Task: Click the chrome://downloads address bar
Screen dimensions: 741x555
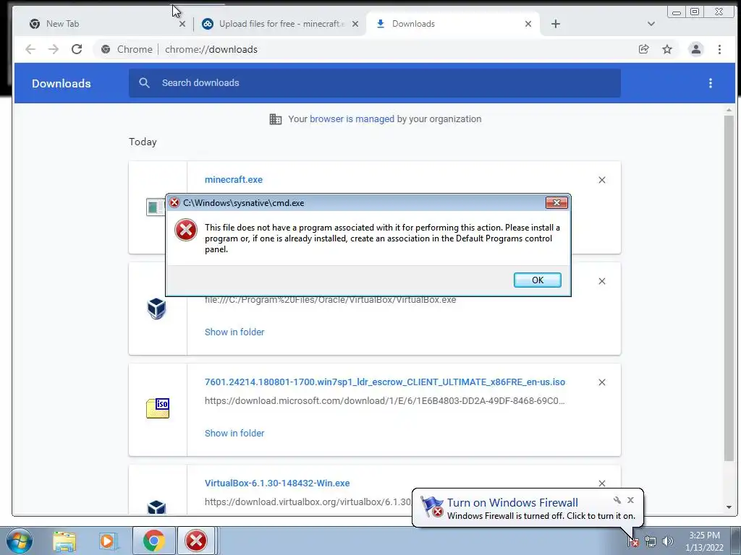Action: pyautogui.click(x=364, y=49)
